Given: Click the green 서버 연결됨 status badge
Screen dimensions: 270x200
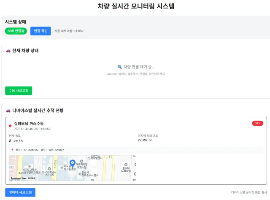Looking at the screenshot, I should (16, 31).
